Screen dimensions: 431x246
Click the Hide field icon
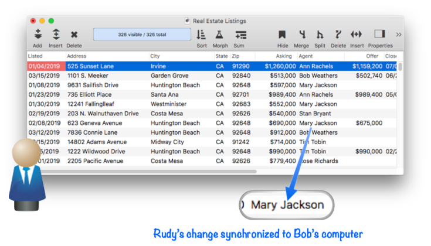(x=282, y=35)
